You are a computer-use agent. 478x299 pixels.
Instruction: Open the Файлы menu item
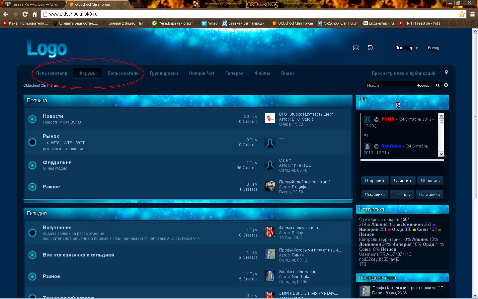click(262, 73)
